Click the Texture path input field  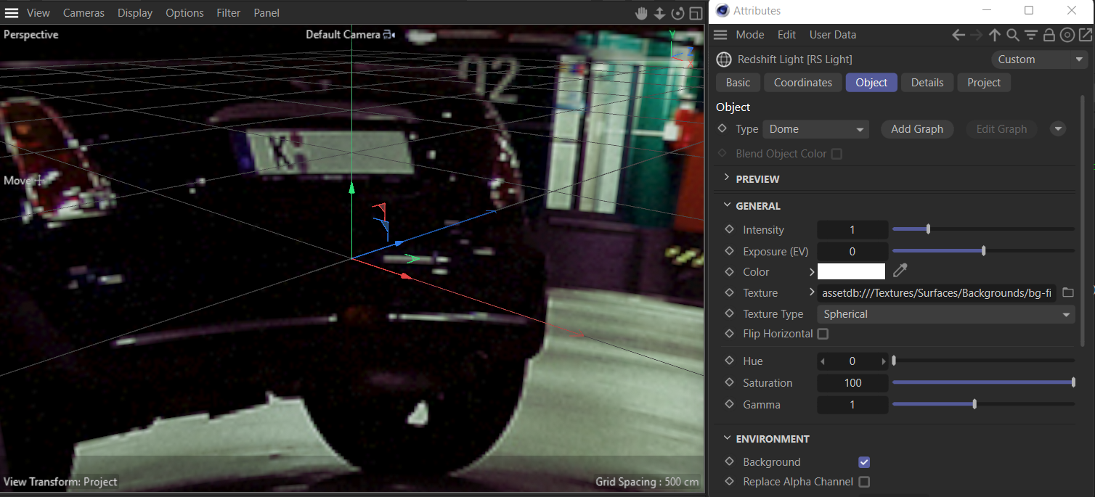pyautogui.click(x=937, y=293)
